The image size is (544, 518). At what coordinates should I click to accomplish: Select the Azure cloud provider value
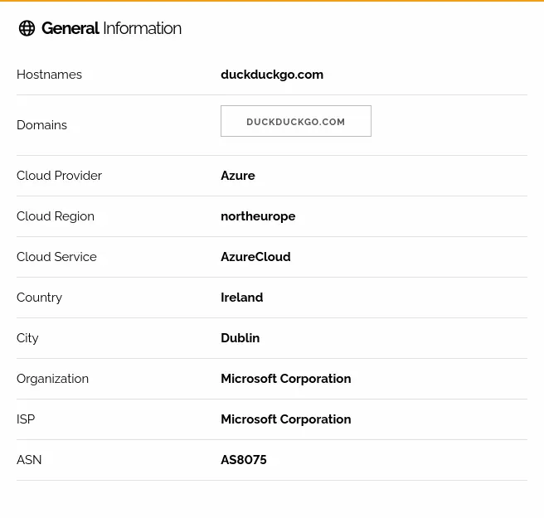[238, 176]
